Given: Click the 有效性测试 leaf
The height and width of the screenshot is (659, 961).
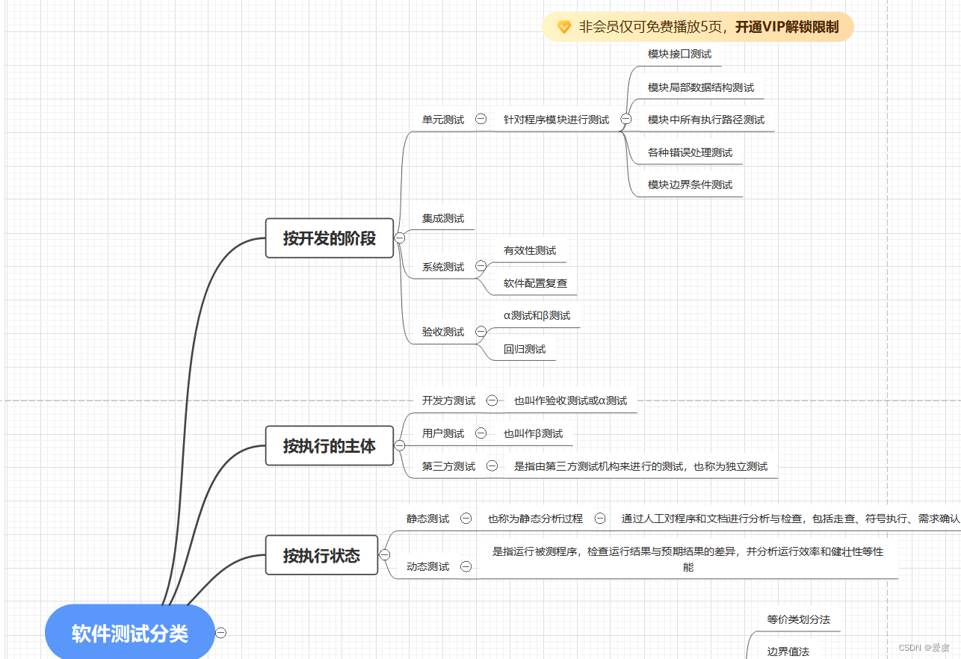Looking at the screenshot, I should (530, 250).
